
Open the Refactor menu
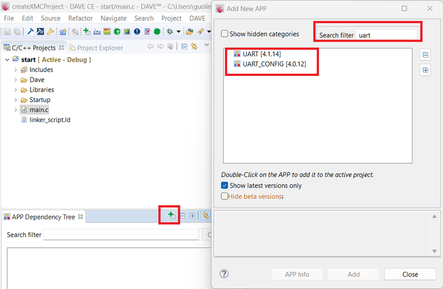click(x=81, y=18)
